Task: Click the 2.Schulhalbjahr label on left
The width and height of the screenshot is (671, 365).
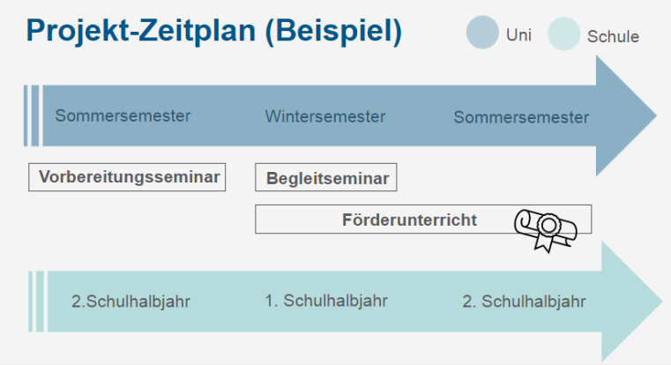Action: [130, 302]
